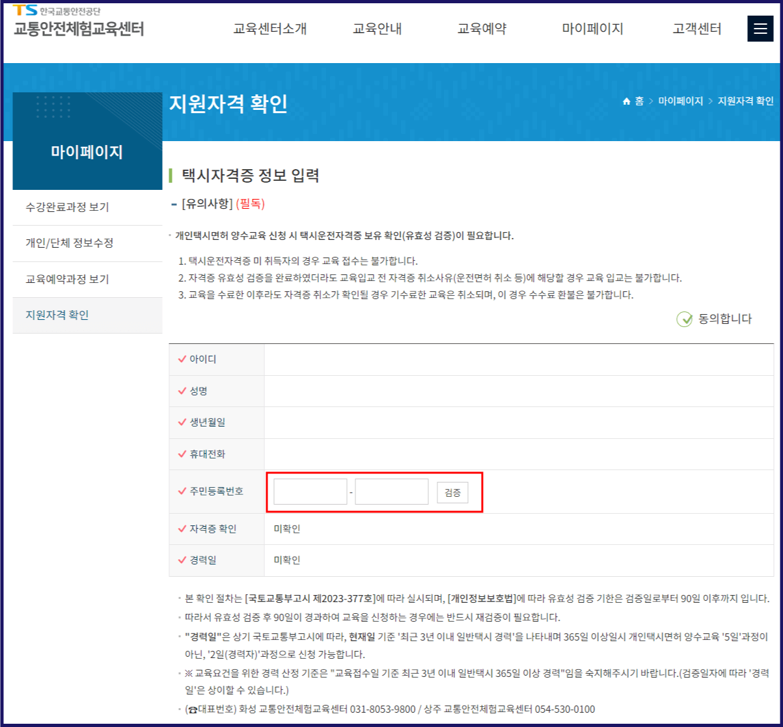The width and height of the screenshot is (783, 727).
Task: Click the 대표번호 contact line
Action: coord(390,709)
